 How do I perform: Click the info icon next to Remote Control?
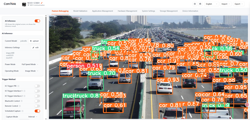[x=20, y=106]
